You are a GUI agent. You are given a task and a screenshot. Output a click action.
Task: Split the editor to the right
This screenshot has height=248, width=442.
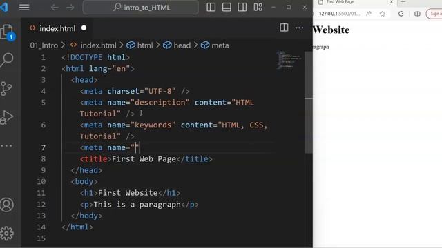284,28
